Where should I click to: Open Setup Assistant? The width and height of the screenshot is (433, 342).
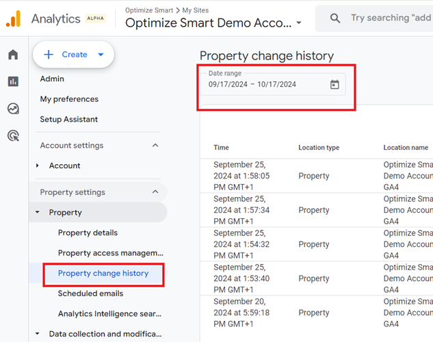click(x=69, y=119)
